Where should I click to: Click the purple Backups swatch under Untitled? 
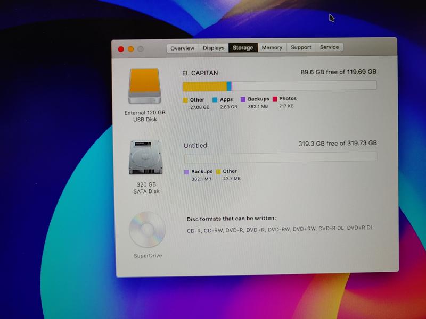point(187,172)
